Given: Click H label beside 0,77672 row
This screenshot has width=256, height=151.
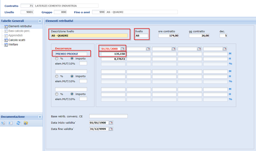Looking at the screenshot, I should tap(230, 58).
